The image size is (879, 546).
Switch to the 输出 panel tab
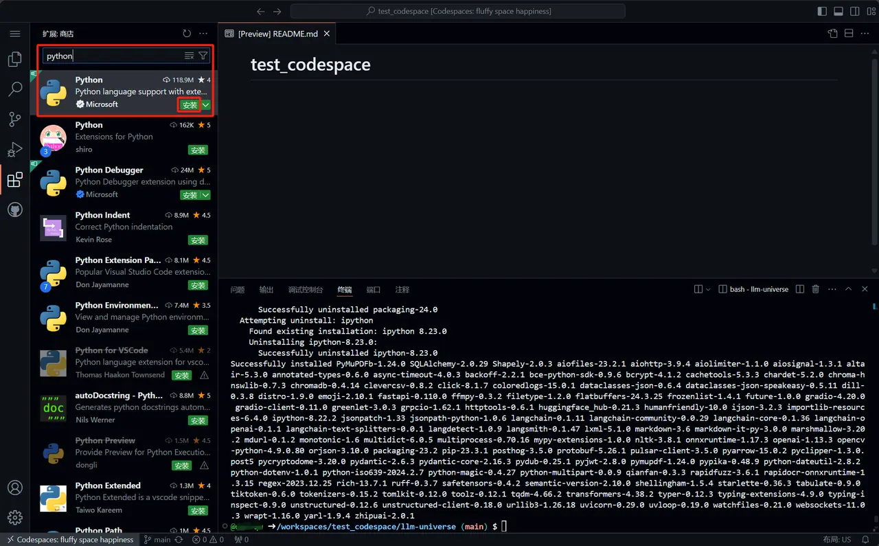[266, 290]
